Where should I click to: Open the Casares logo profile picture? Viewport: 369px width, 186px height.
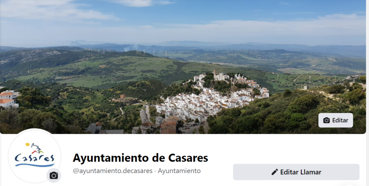pos(35,156)
